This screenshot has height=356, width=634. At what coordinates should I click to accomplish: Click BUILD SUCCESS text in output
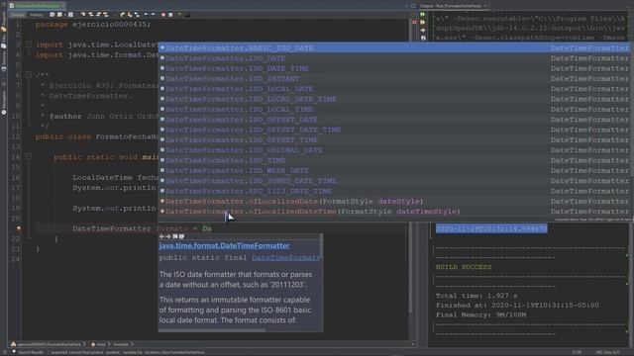click(x=464, y=267)
